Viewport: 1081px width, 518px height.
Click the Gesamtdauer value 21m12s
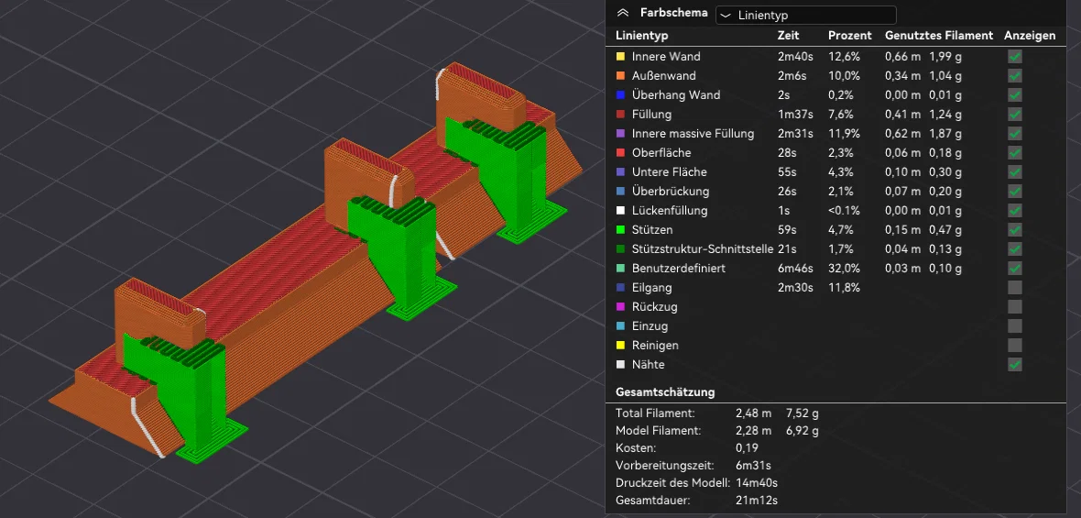(759, 501)
